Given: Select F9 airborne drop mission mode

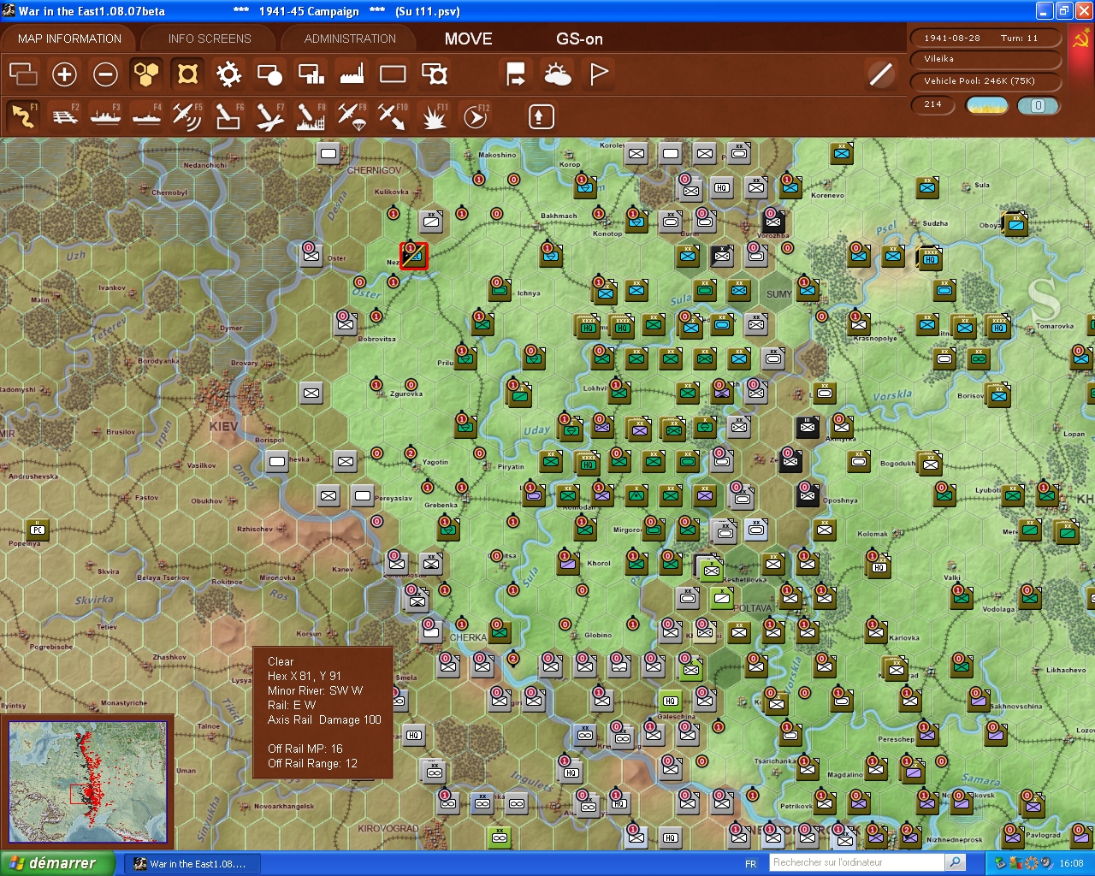Looking at the screenshot, I should [351, 115].
